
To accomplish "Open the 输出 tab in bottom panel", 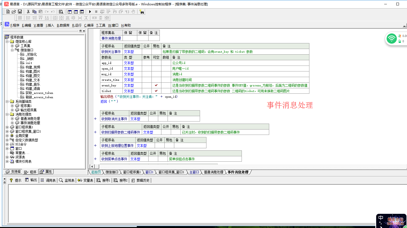I will (x=31, y=180).
